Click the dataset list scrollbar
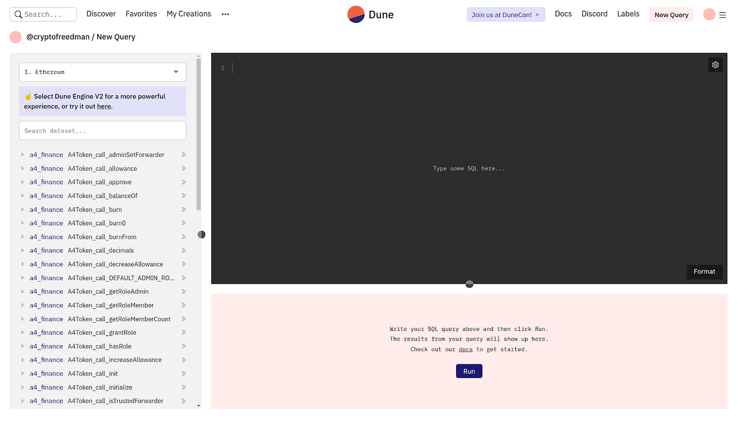Screen dimensions: 737x423 coord(199,134)
